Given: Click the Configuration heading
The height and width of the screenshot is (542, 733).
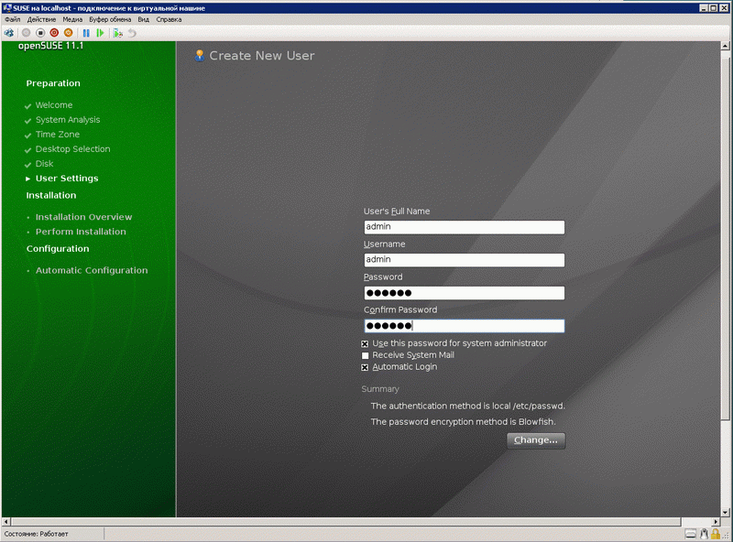Looking at the screenshot, I should (x=58, y=249).
